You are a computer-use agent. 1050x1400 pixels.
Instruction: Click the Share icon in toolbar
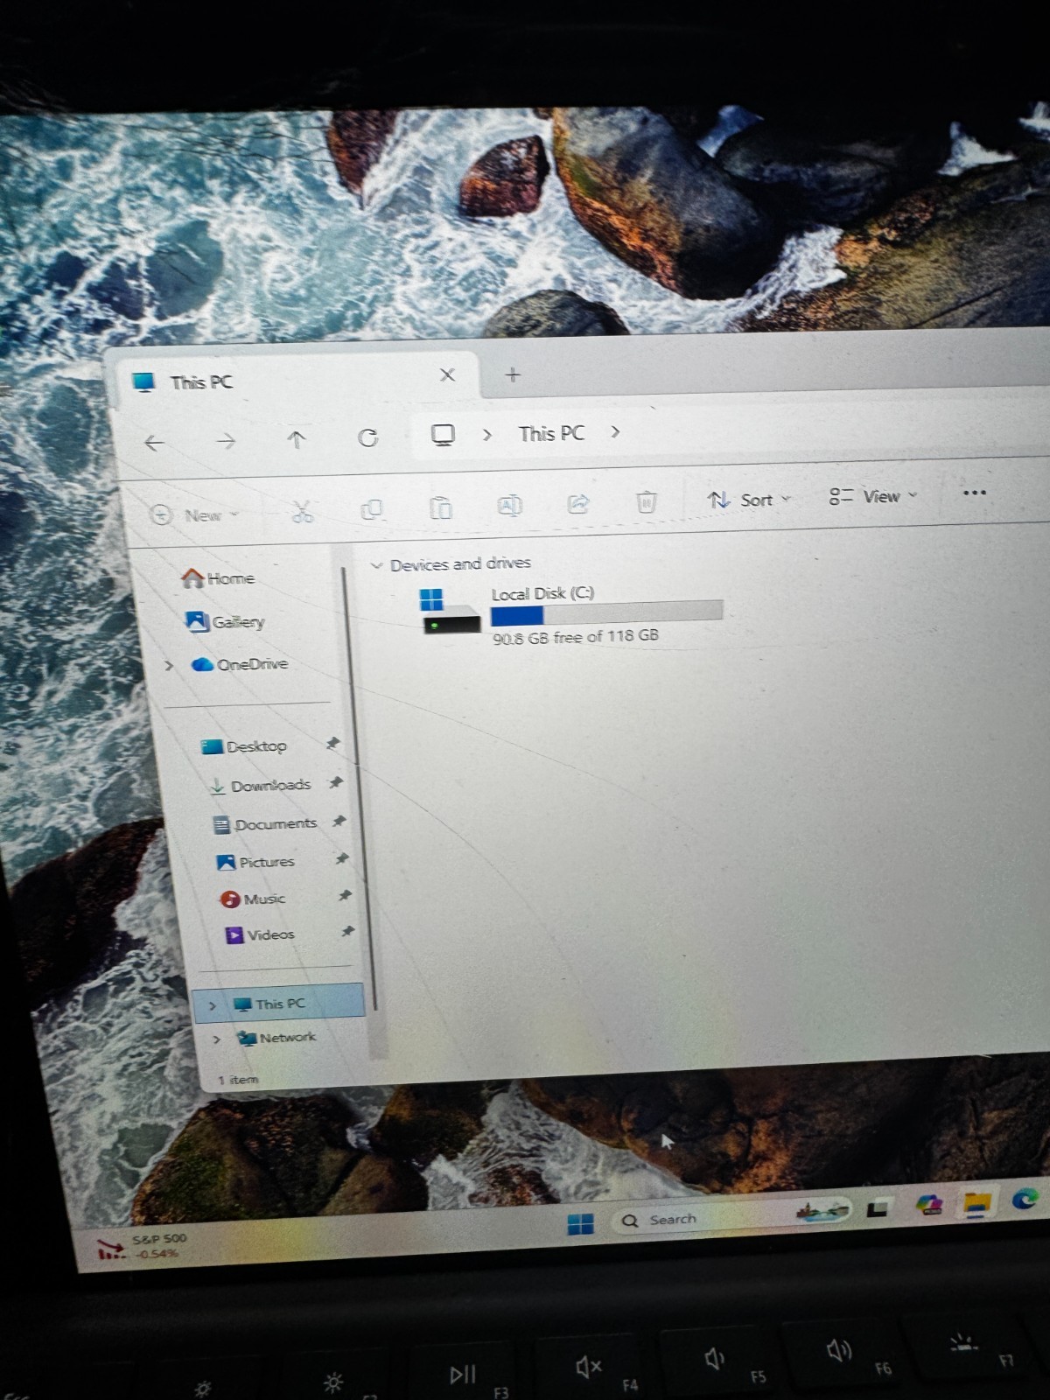577,503
